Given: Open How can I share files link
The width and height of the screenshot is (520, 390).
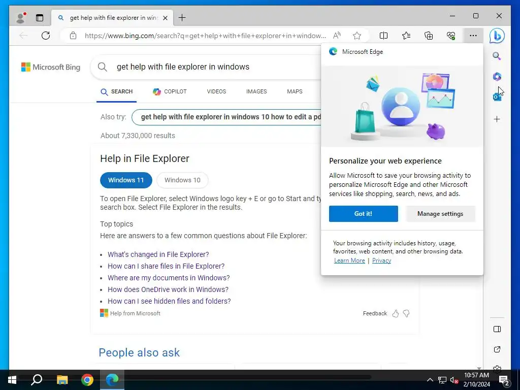Looking at the screenshot, I should pyautogui.click(x=166, y=266).
